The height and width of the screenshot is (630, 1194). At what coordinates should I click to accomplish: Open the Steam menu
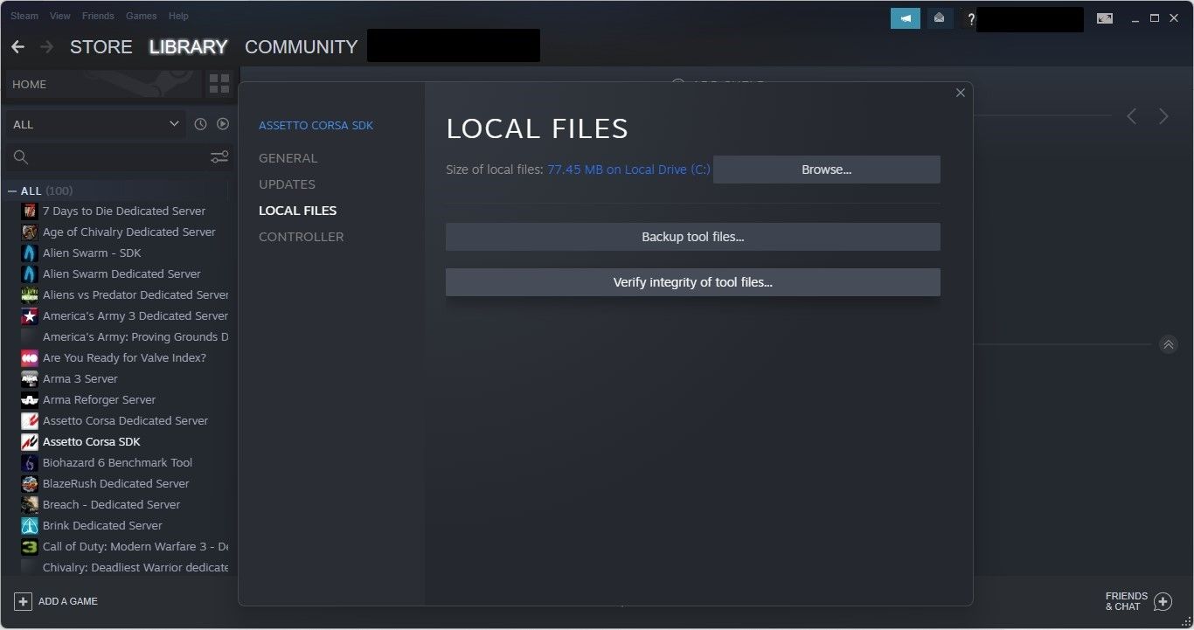click(24, 16)
